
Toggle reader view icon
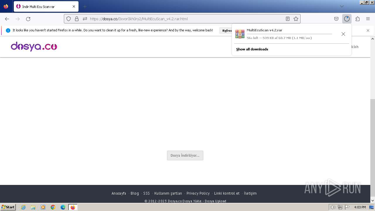pyautogui.click(x=288, y=19)
